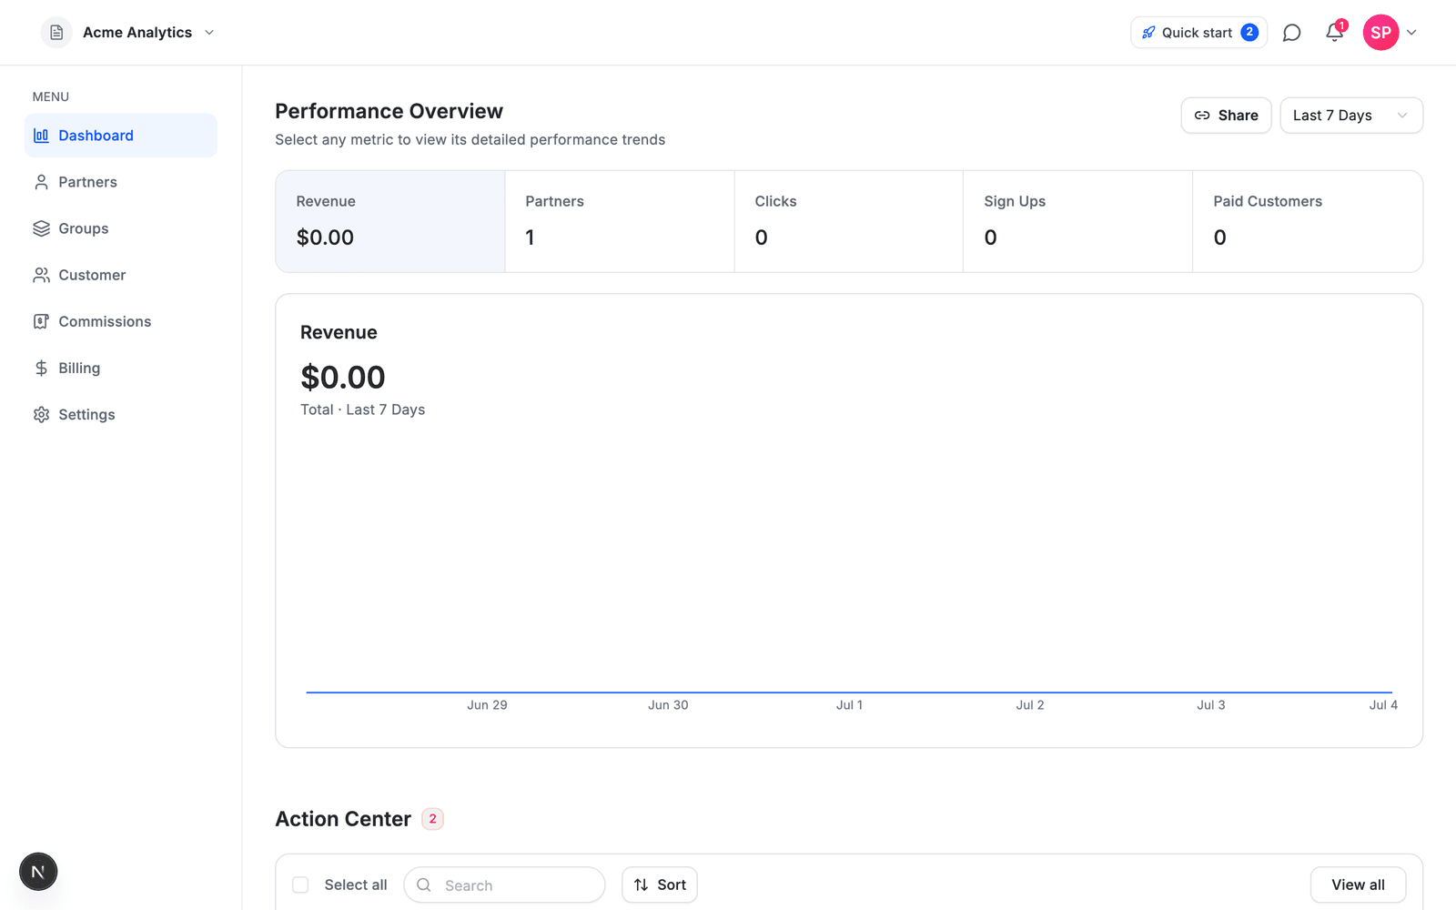Screen dimensions: 1456x910
Task: Open the chat messages icon
Action: click(x=1291, y=33)
